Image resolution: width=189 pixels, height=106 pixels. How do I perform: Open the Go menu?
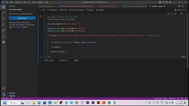30,2
